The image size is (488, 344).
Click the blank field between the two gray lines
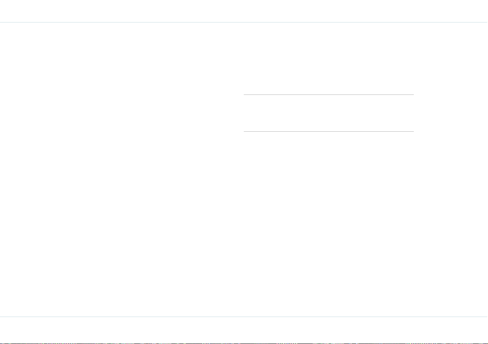coord(329,113)
